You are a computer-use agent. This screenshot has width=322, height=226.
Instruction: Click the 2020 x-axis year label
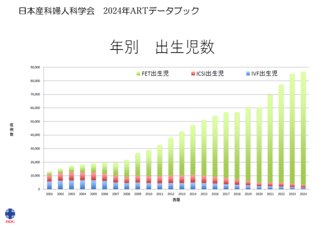tap(259, 194)
